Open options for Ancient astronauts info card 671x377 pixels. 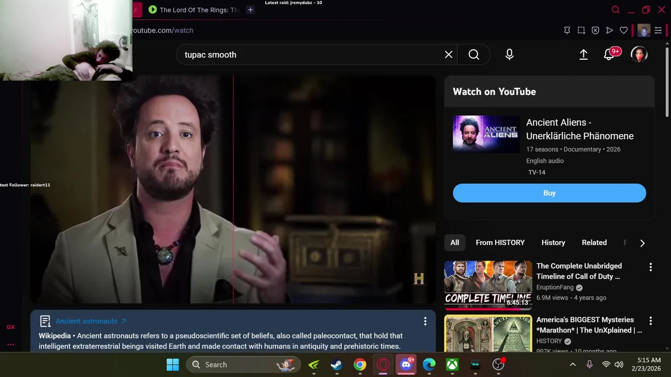click(425, 321)
